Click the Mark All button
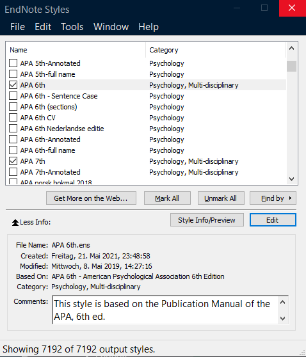The width and height of the screenshot is (306, 357). click(167, 198)
